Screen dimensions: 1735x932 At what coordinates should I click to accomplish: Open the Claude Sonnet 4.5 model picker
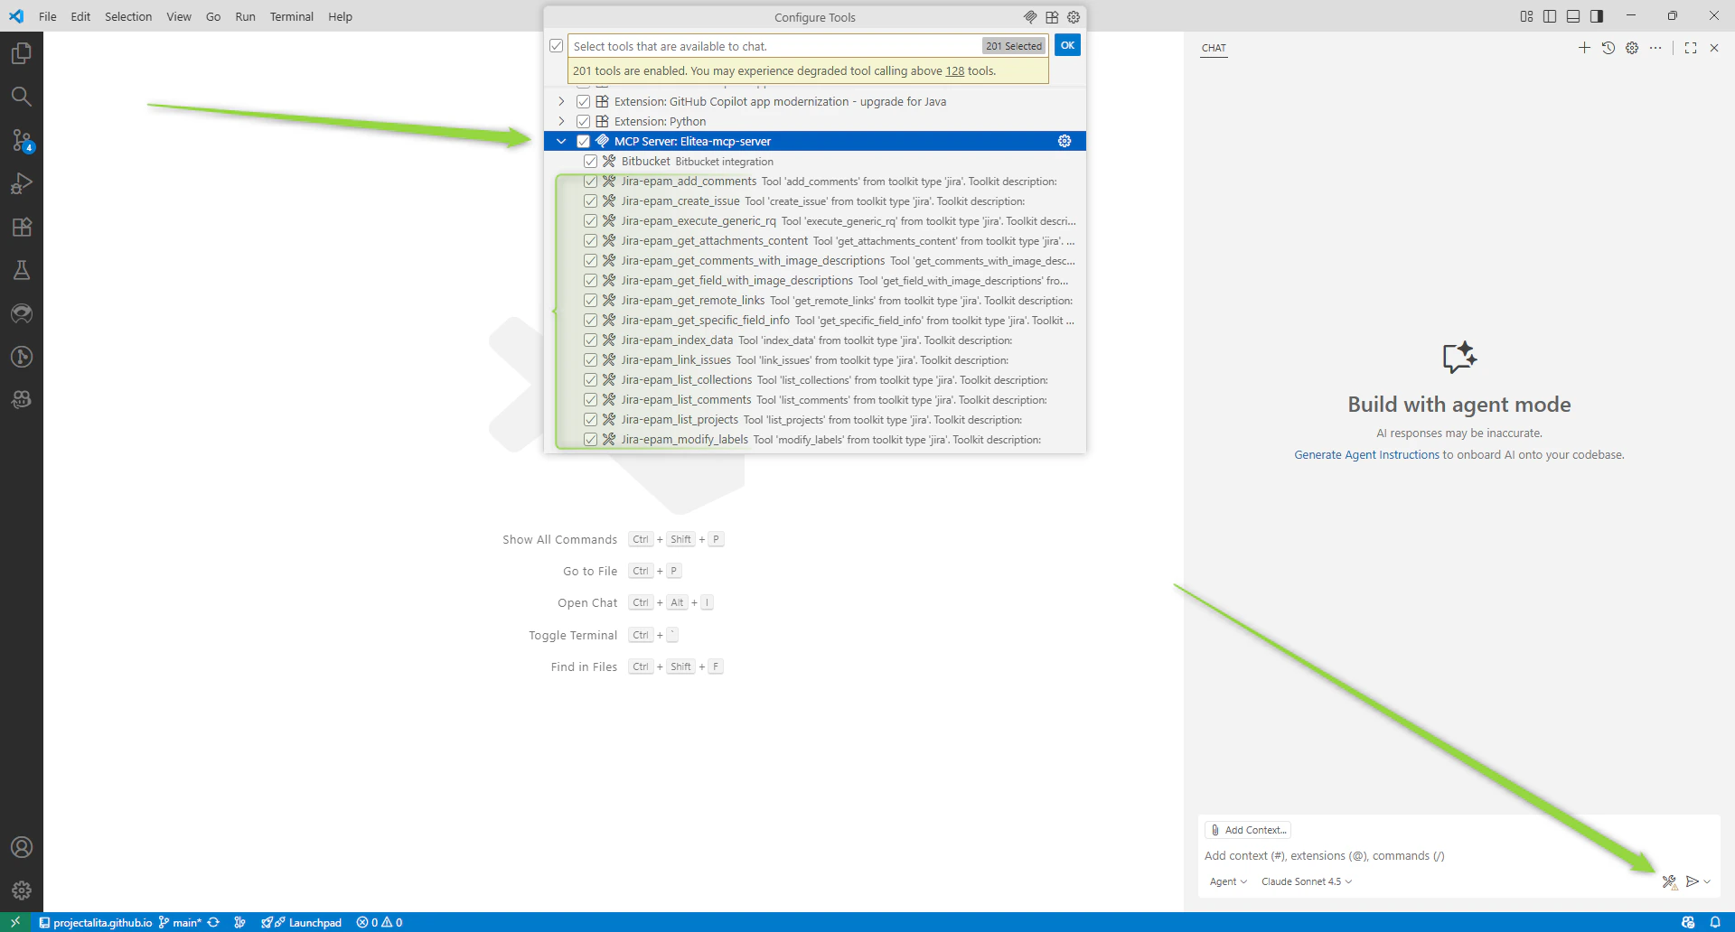point(1305,881)
